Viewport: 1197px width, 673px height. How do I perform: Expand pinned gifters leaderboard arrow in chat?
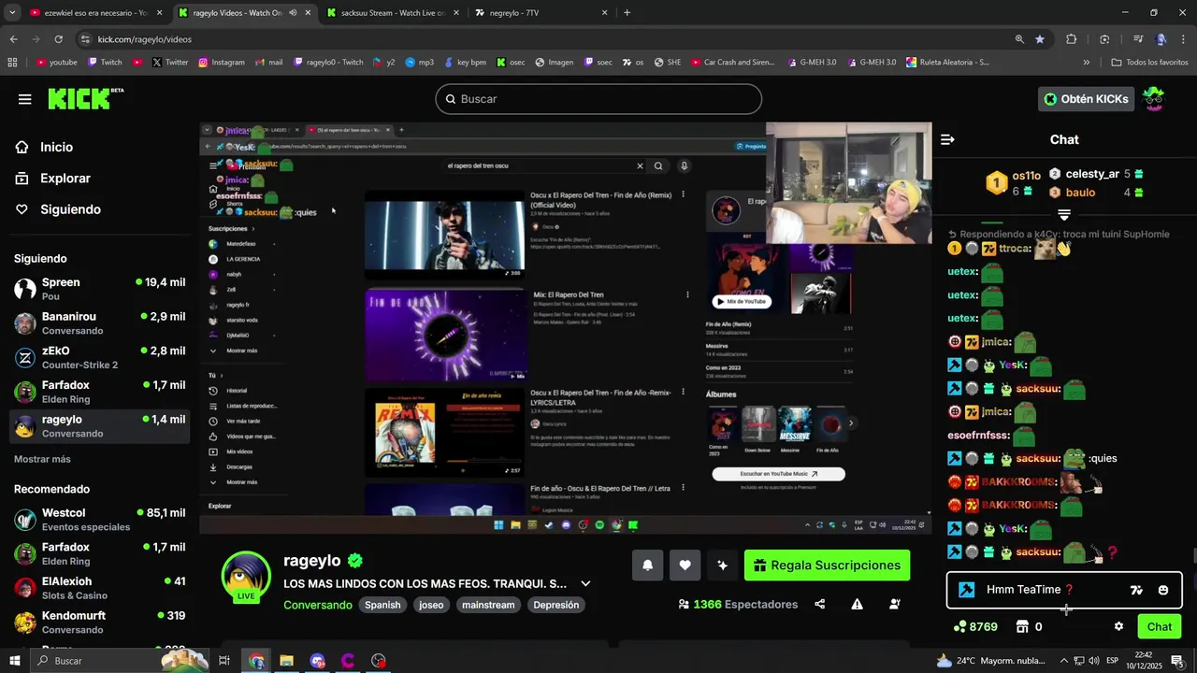pyautogui.click(x=1064, y=215)
